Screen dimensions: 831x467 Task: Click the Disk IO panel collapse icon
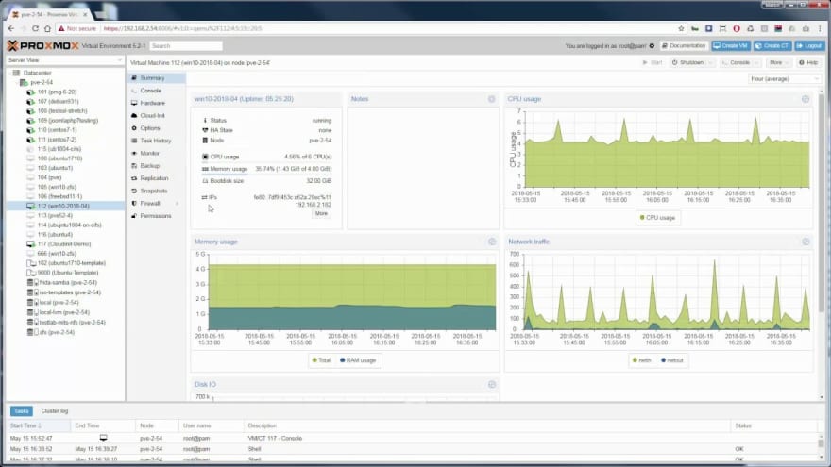pyautogui.click(x=491, y=384)
